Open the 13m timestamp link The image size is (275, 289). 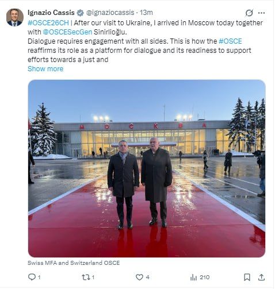tap(146, 13)
